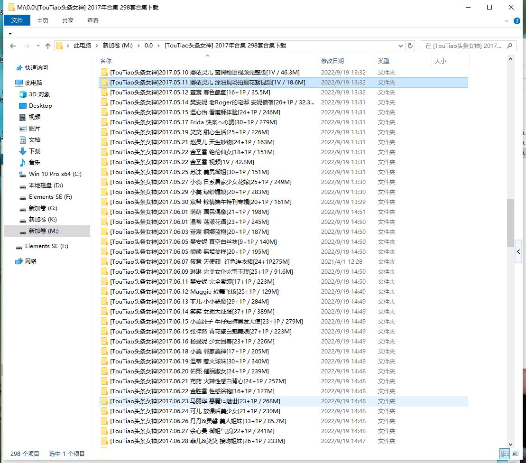Open the 共享 ribbon tab

tap(68, 21)
